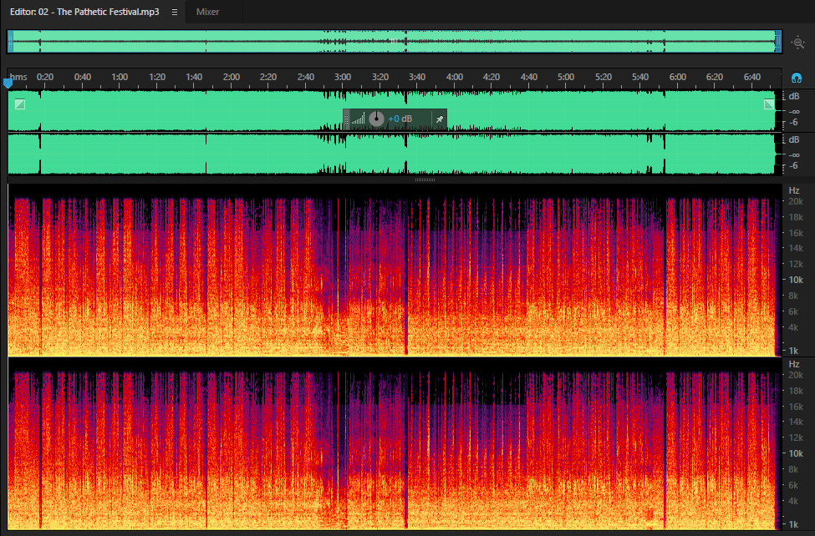
Task: Click 12k on lower spectral frequency scale
Action: (x=795, y=437)
